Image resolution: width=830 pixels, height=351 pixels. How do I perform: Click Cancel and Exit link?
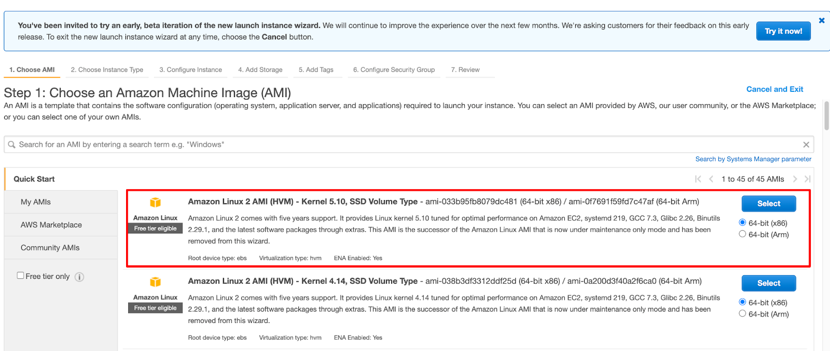[x=774, y=89]
